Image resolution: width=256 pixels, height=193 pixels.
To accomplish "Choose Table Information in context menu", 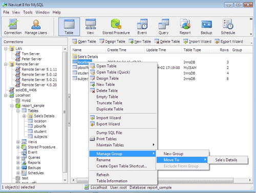I will [123, 181].
